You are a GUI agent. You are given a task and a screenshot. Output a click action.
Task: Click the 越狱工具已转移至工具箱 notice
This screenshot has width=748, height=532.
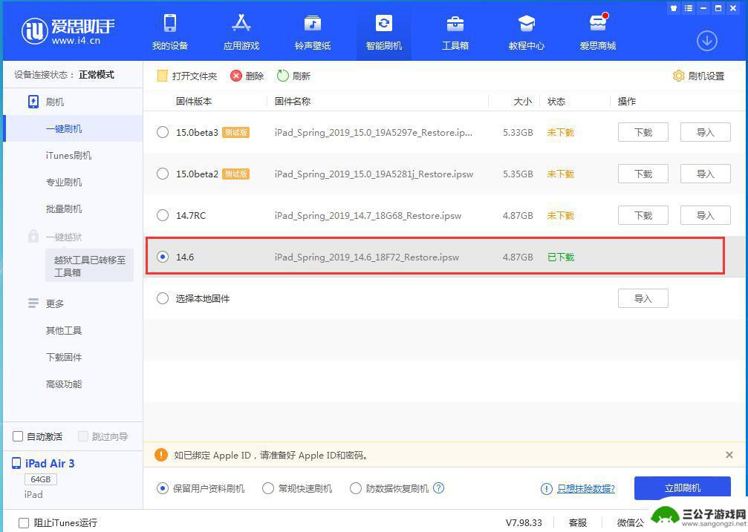click(x=90, y=266)
